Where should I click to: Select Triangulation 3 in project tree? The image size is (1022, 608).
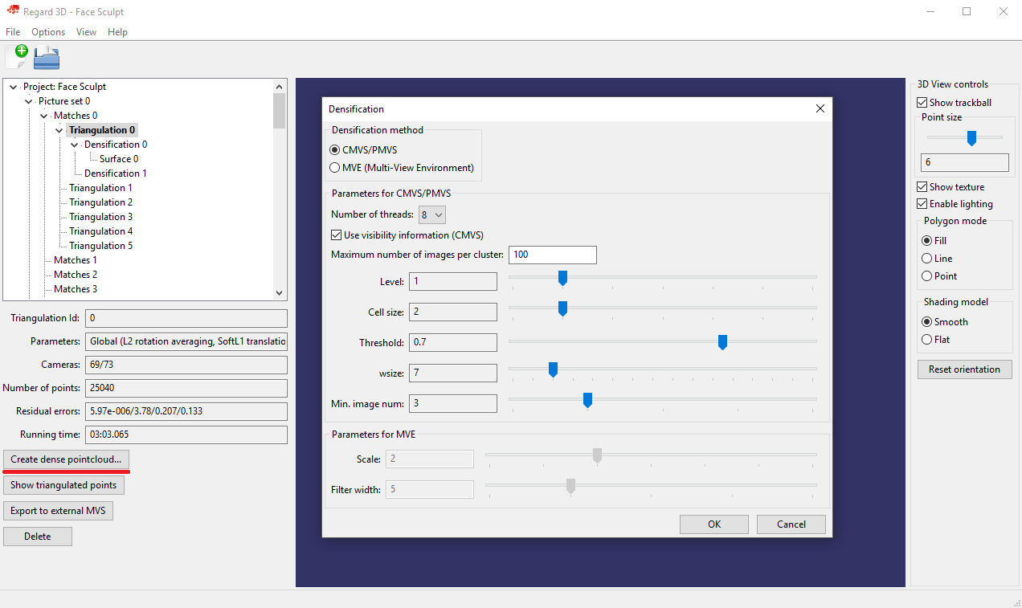pyautogui.click(x=100, y=217)
